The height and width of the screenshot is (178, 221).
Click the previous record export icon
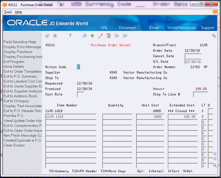coord(117,35)
